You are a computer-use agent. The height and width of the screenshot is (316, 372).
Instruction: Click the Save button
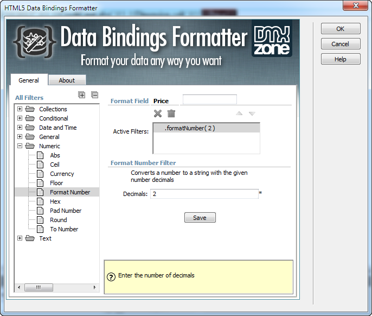point(200,218)
